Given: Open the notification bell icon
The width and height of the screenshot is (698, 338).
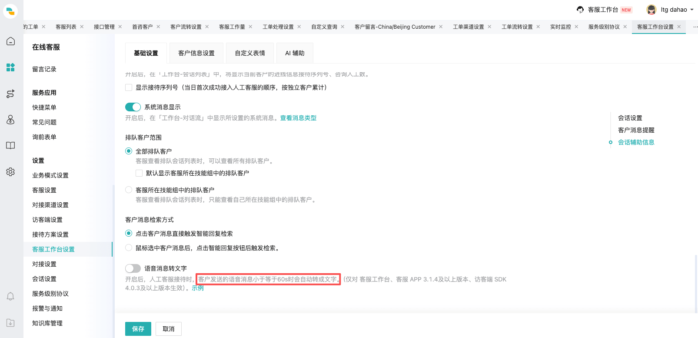Looking at the screenshot, I should click(x=10, y=296).
